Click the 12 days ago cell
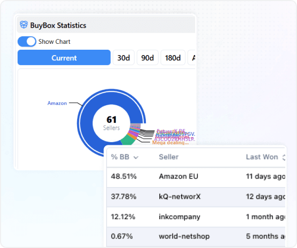 pyautogui.click(x=265, y=197)
